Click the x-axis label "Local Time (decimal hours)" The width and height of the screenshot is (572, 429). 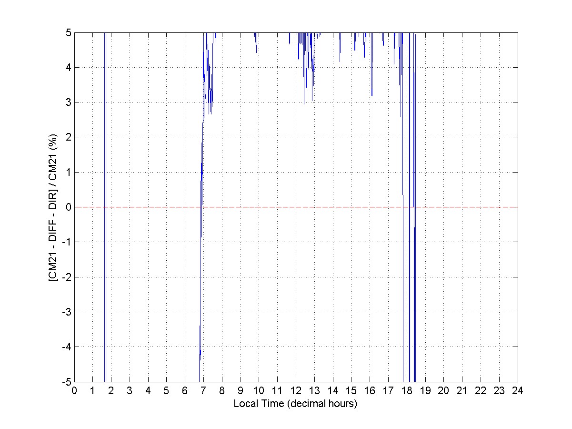[295, 404]
